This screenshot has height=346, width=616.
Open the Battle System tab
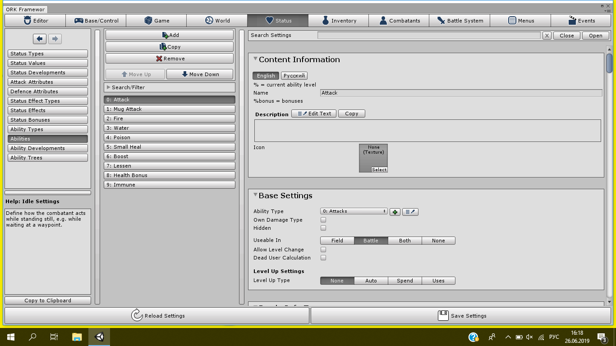(x=460, y=20)
